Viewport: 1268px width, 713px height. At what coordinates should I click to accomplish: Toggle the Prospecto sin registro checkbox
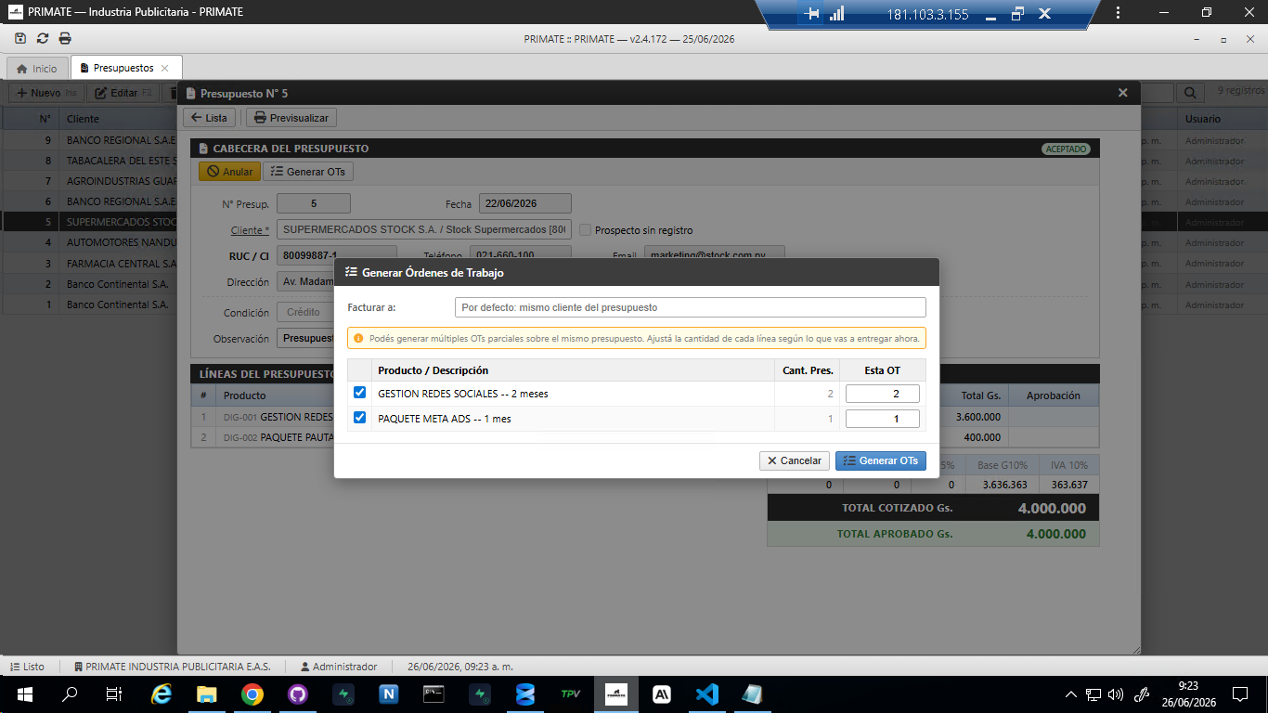click(585, 230)
